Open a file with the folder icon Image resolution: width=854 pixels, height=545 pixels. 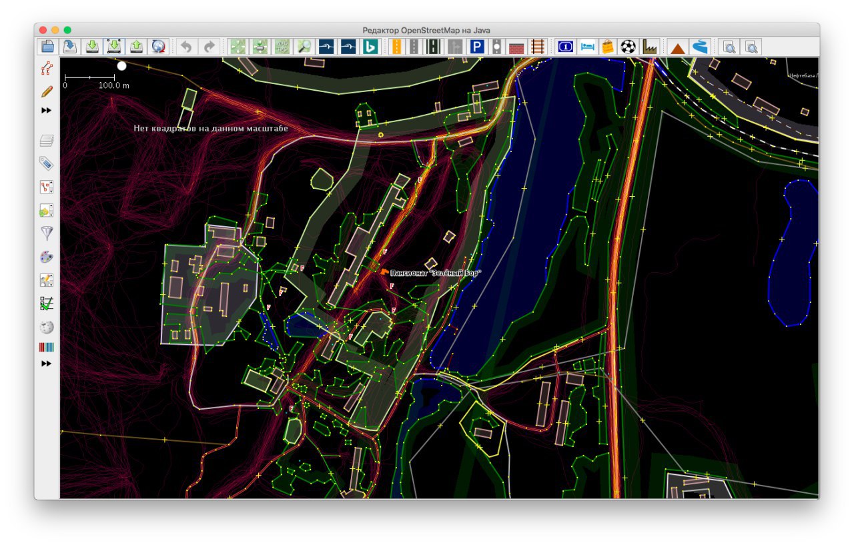point(48,46)
